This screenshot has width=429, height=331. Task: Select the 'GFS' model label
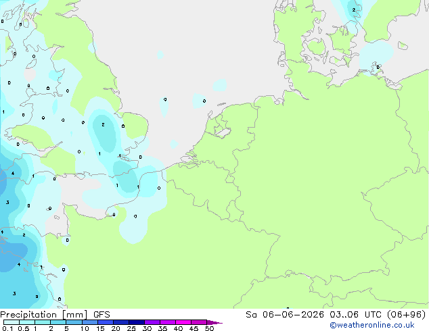(101, 315)
